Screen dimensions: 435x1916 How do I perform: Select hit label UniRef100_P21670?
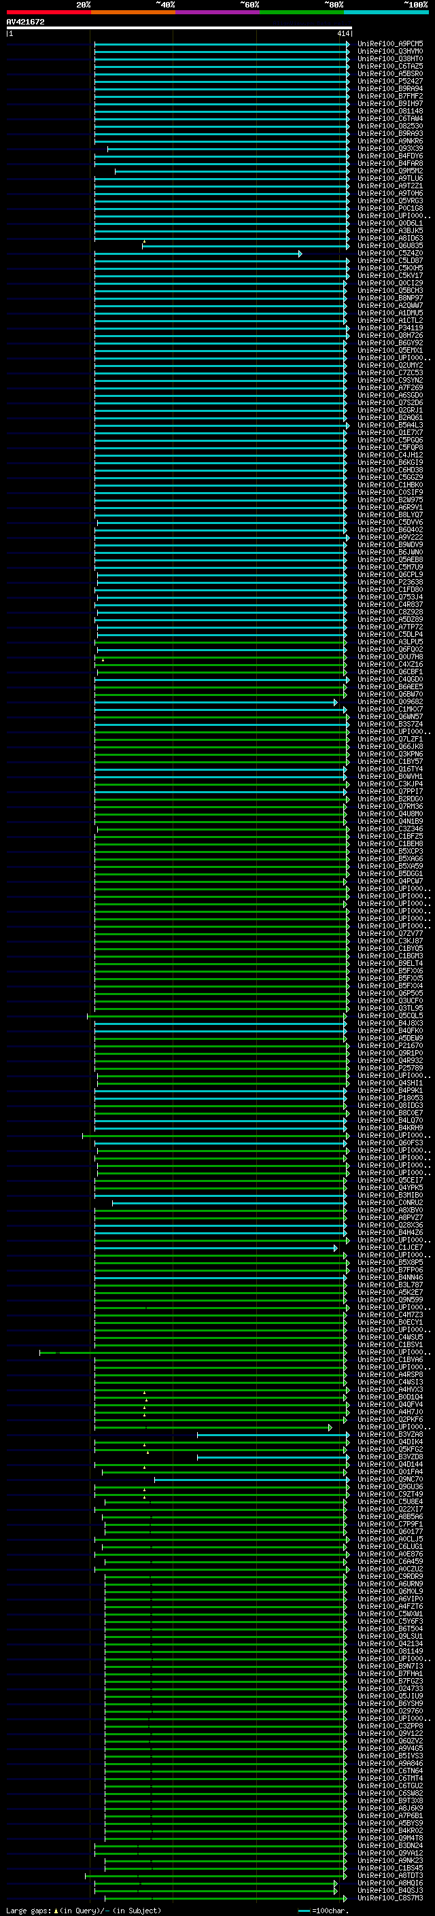[390, 1046]
